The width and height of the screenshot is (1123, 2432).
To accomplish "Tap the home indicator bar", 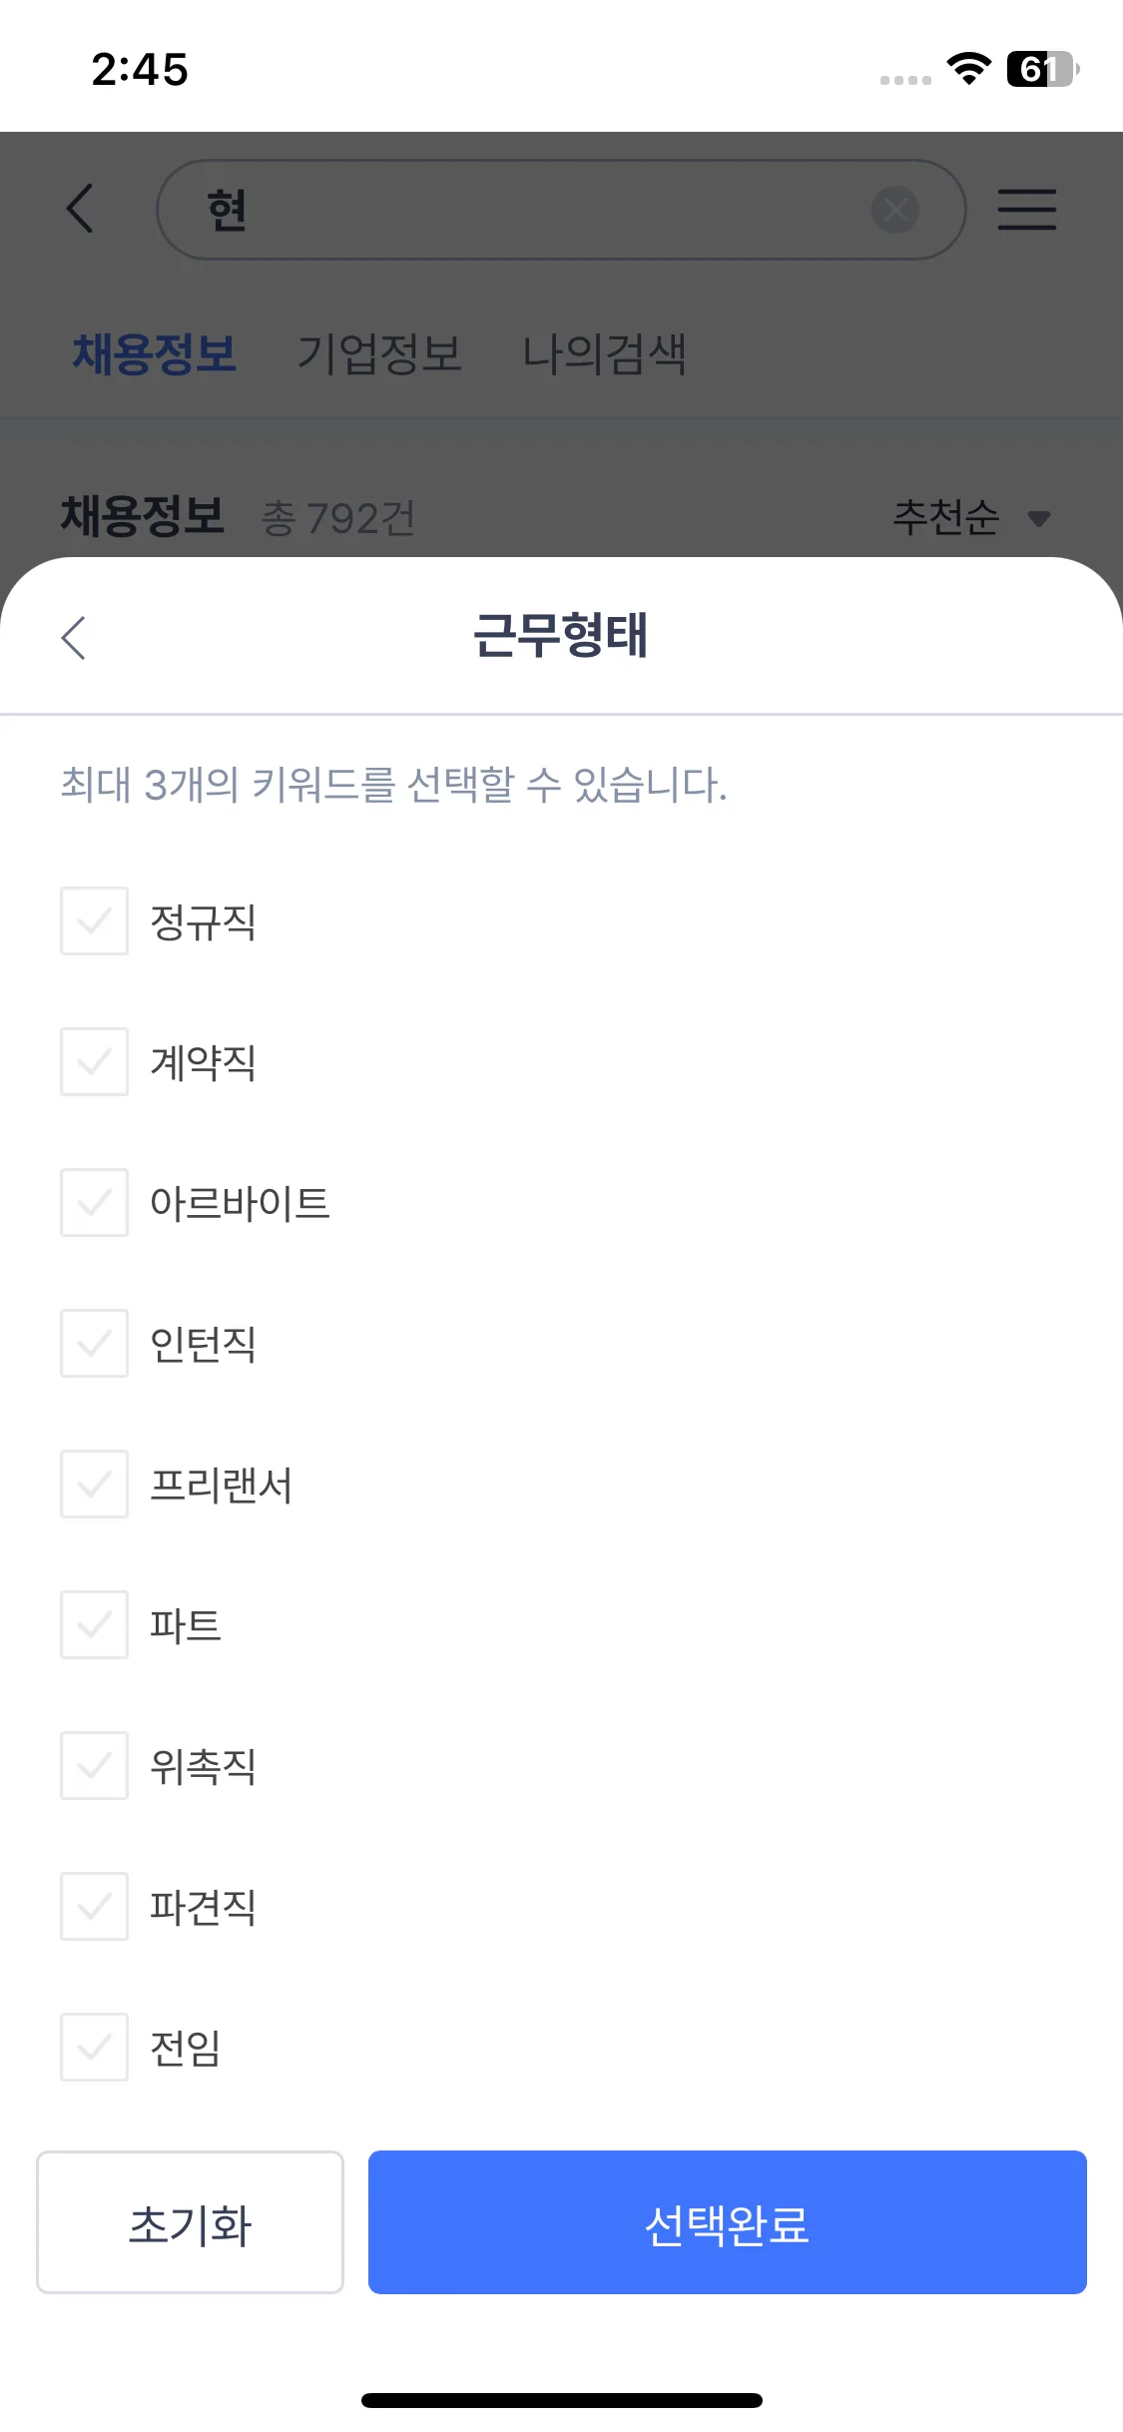I will [561, 2400].
